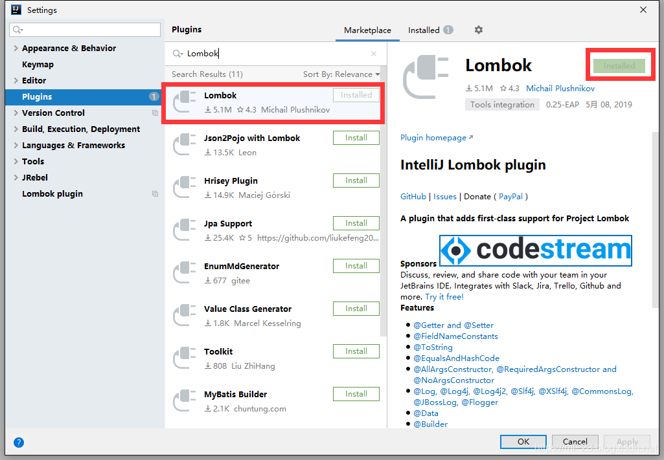664x460 pixels.
Task: Open the @ToString feature link
Action: point(433,347)
